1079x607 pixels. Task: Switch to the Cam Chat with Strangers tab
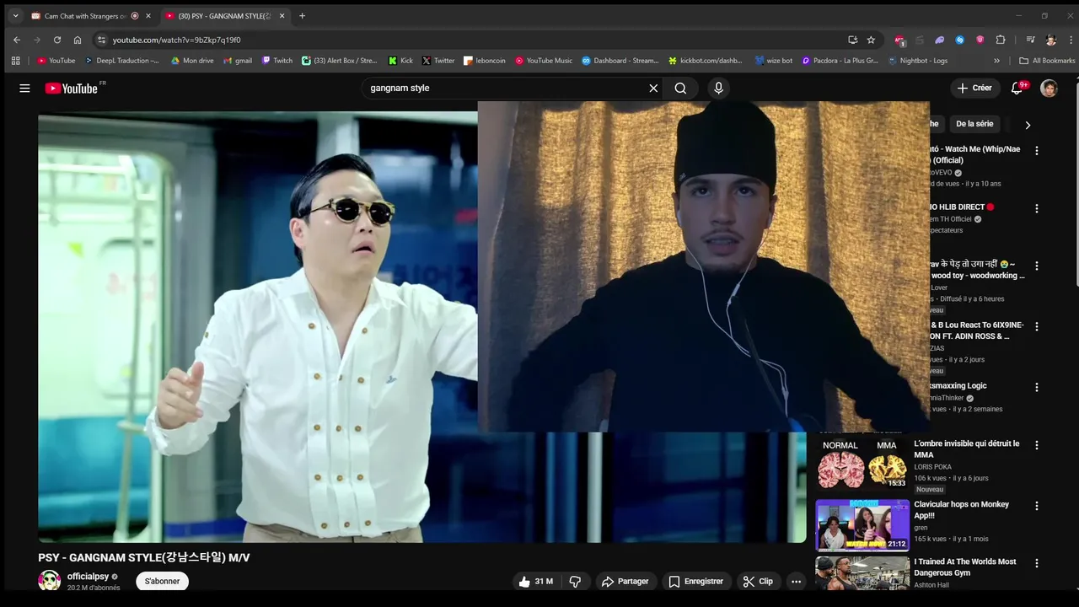[x=84, y=16]
